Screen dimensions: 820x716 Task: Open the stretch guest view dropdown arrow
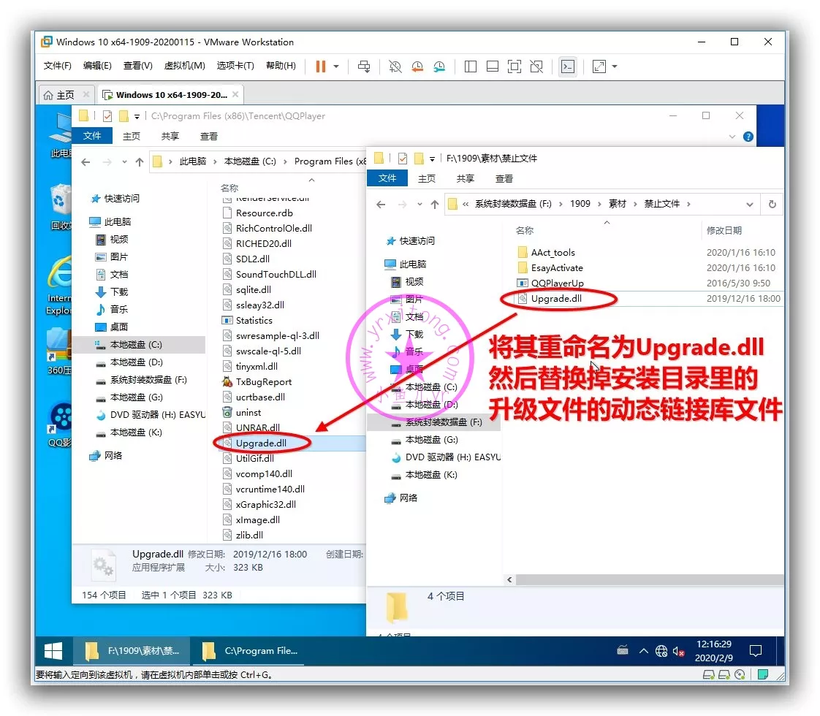click(x=615, y=66)
